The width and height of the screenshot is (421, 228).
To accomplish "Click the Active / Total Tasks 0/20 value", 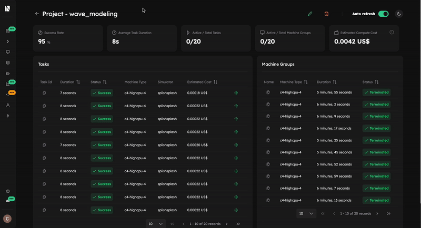I will pos(193,42).
